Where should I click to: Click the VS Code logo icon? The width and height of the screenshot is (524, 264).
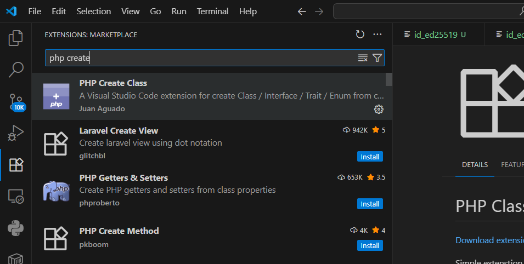(11, 11)
